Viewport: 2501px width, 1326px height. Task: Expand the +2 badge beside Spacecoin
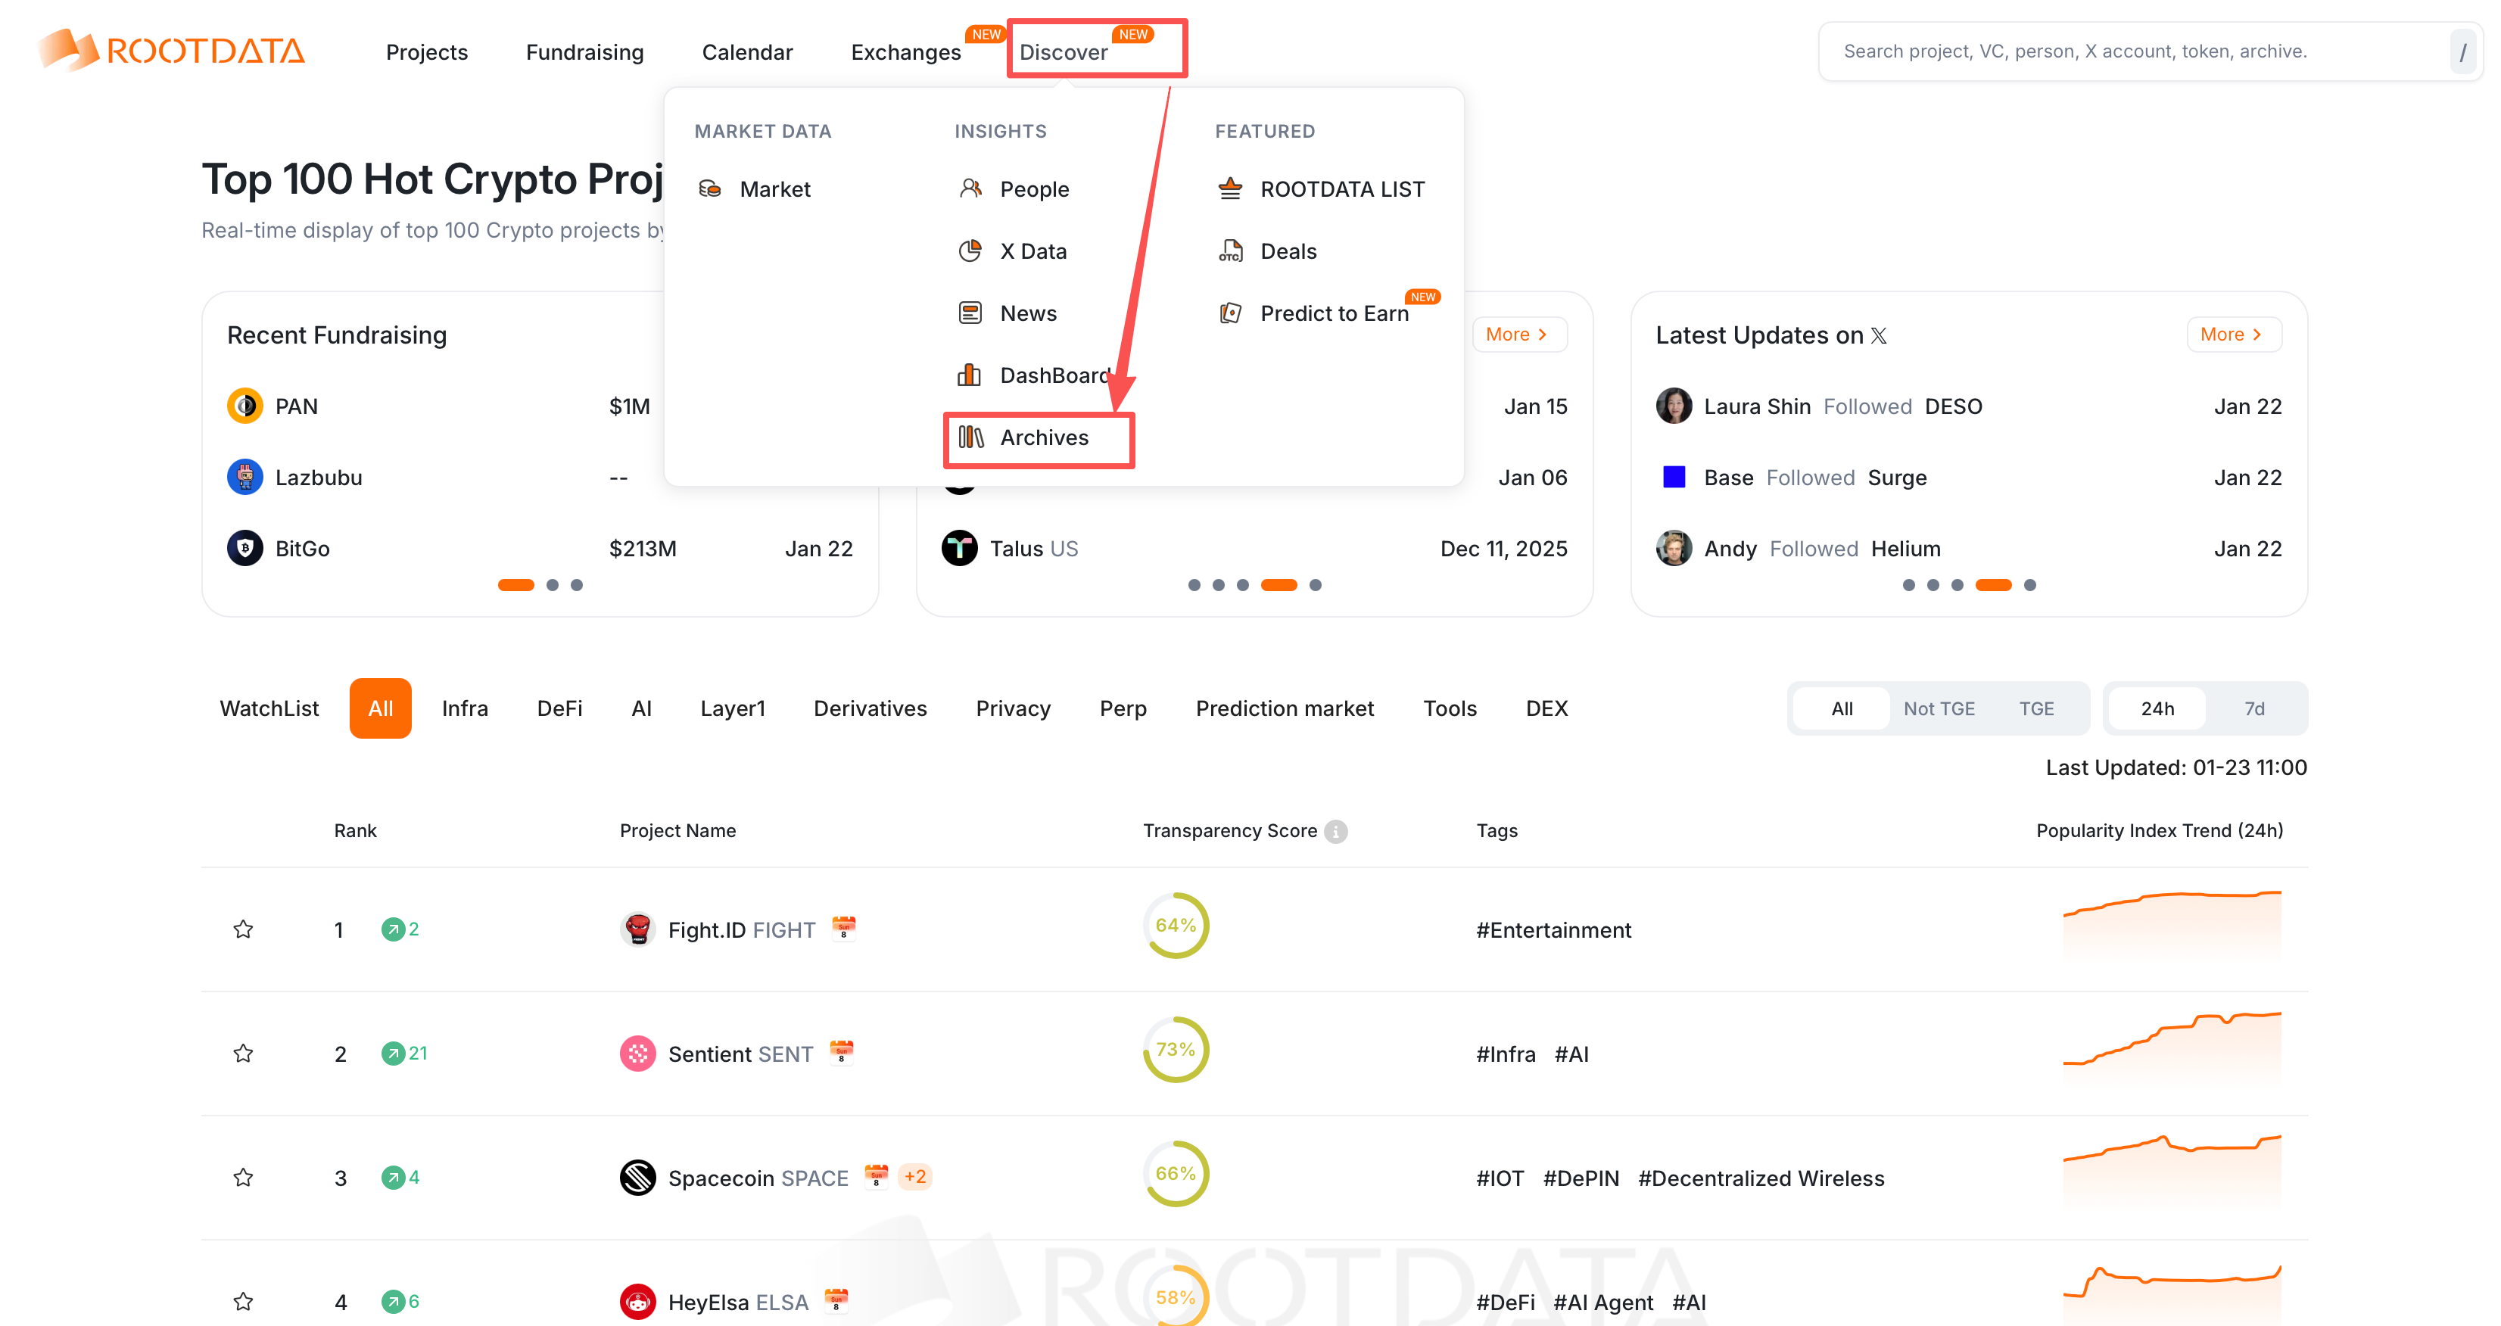[x=914, y=1176]
